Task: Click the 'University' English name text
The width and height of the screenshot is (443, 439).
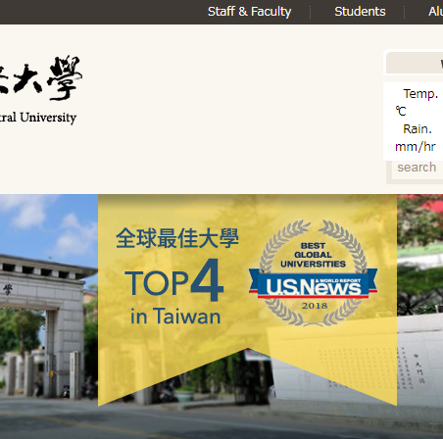Action: pyautogui.click(x=48, y=118)
